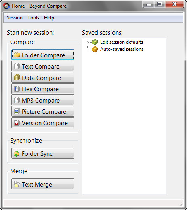Open the Help menu

point(49,18)
